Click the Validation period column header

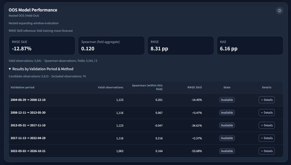tap(22, 87)
